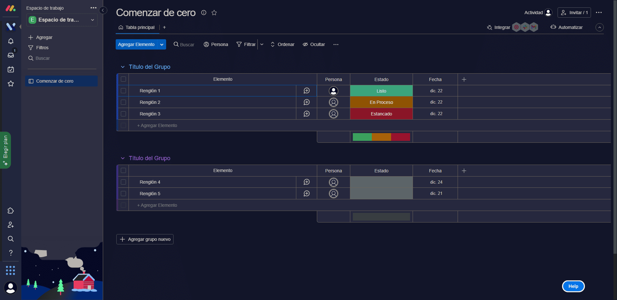Image resolution: width=617 pixels, height=300 pixels.
Task: Collapse the first Título del Grupo group
Action: (x=123, y=67)
